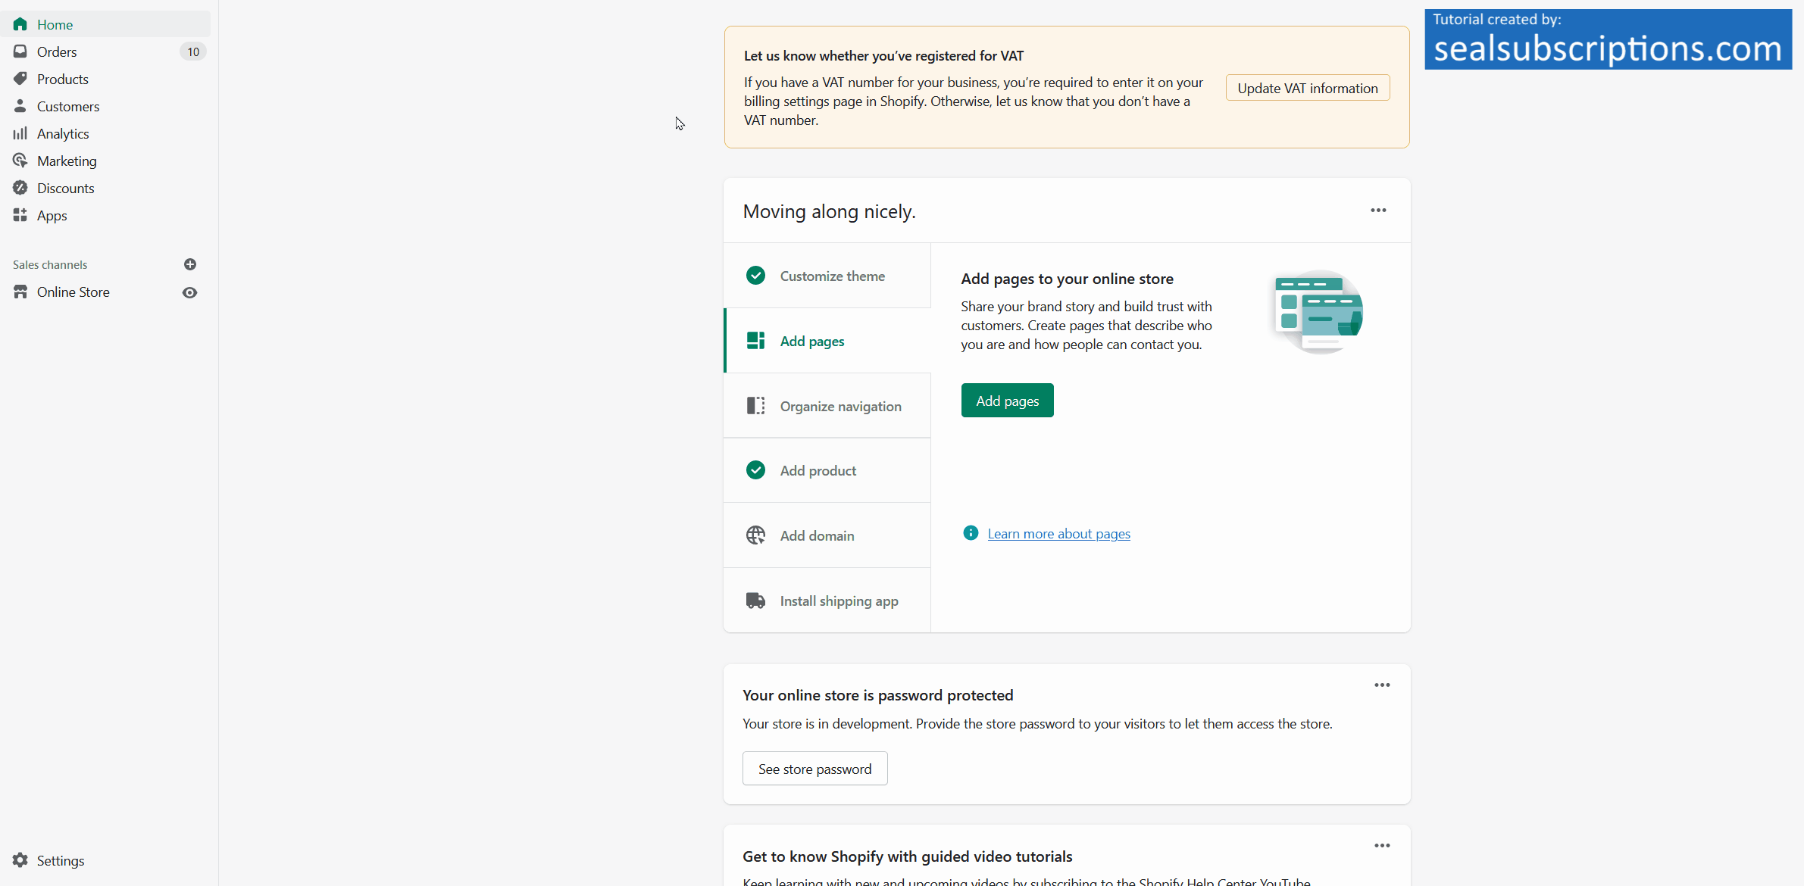The image size is (1804, 886).
Task: Open the Apps menu item
Action: pos(52,215)
